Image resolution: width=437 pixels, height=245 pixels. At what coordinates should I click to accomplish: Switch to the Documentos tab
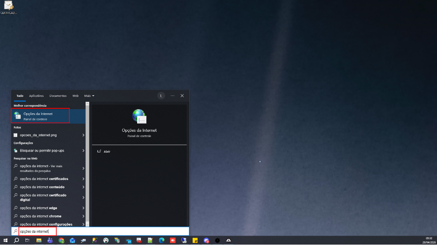(x=58, y=96)
